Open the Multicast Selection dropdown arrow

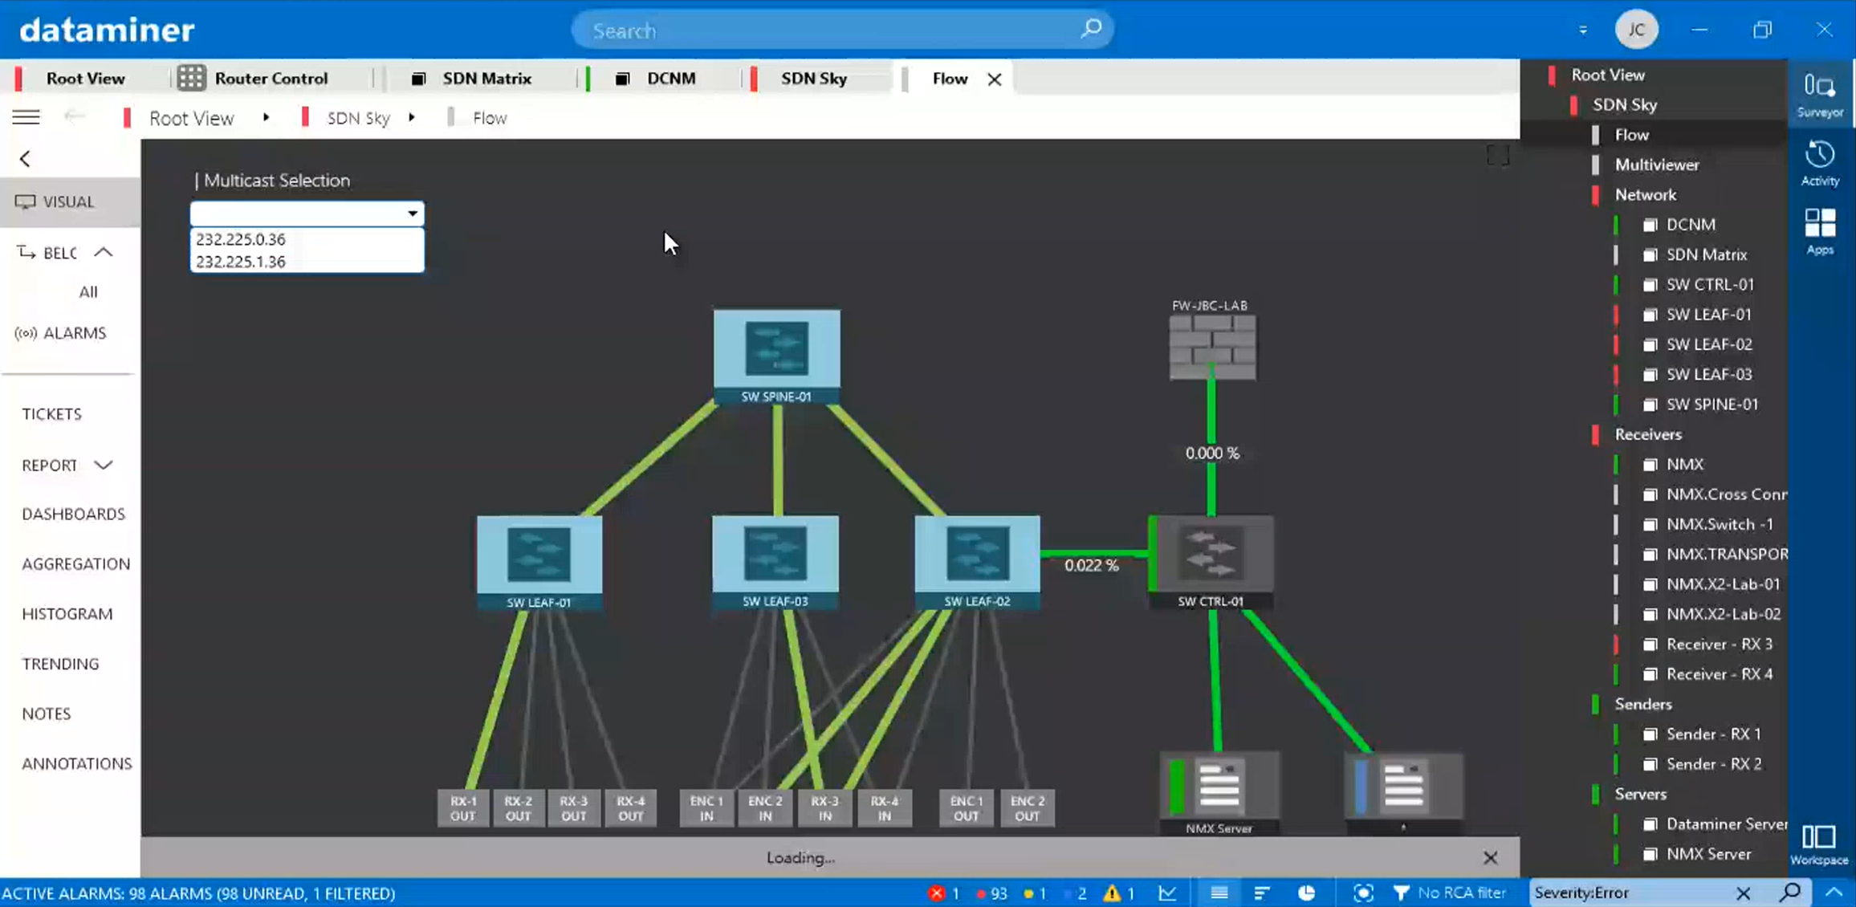412,214
